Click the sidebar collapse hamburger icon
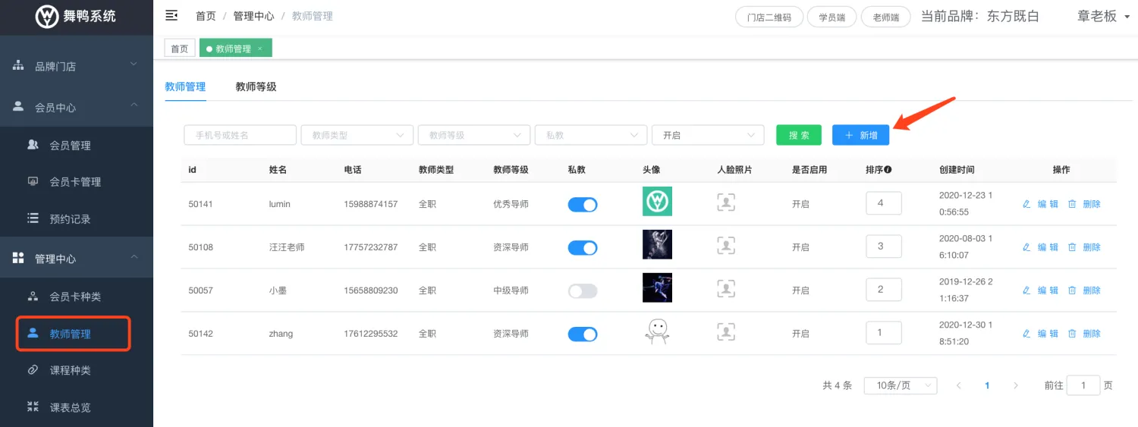This screenshot has height=427, width=1138. (x=171, y=15)
